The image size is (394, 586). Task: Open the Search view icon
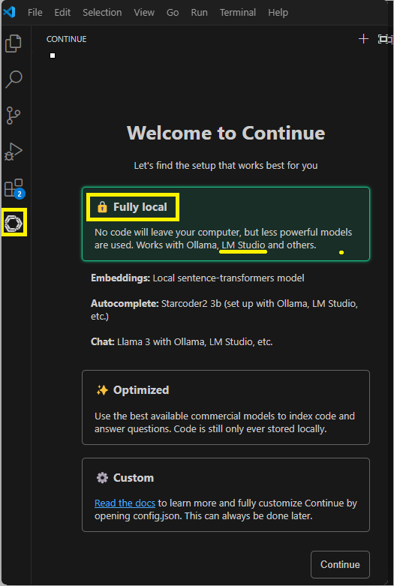click(x=14, y=80)
